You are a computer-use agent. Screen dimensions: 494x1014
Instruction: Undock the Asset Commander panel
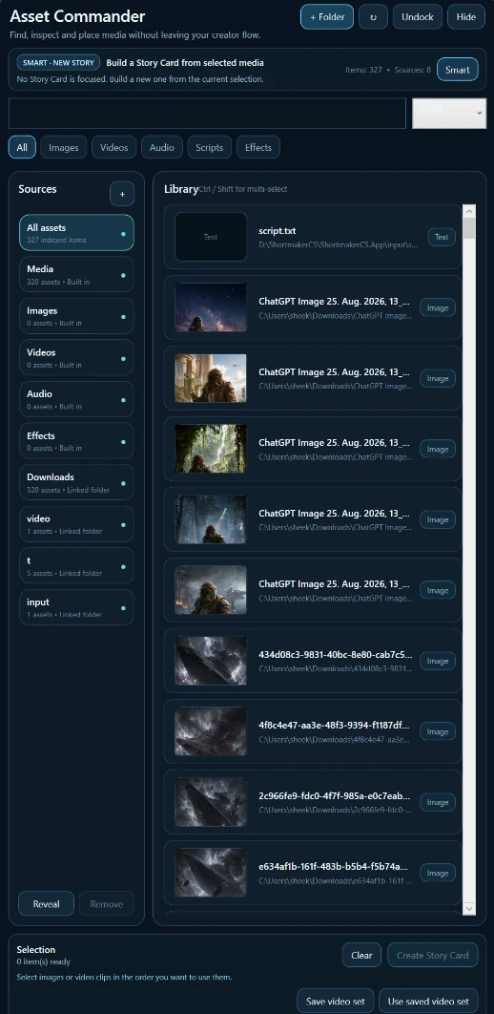[417, 17]
